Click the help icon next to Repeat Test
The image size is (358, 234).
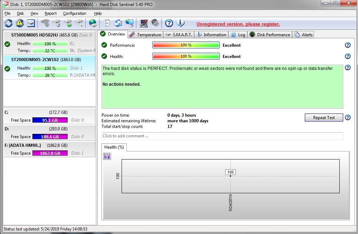347,117
